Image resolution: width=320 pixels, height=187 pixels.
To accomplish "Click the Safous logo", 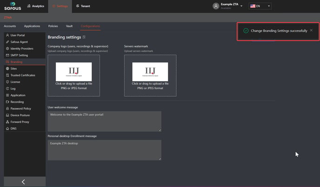I will [13, 6].
